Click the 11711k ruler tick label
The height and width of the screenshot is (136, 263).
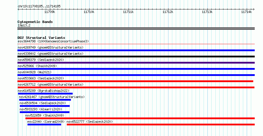(x=128, y=12)
